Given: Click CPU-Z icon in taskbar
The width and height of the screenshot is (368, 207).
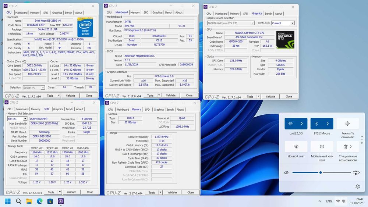Looking at the screenshot, I should coord(61,201).
